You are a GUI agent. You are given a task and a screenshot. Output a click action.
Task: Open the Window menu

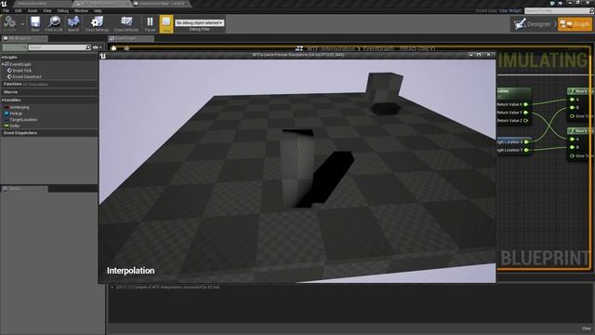[x=81, y=10]
